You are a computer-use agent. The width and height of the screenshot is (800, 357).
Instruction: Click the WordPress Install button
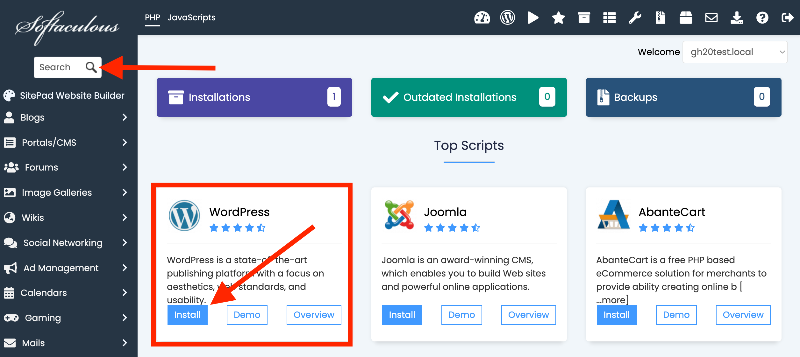pos(187,315)
